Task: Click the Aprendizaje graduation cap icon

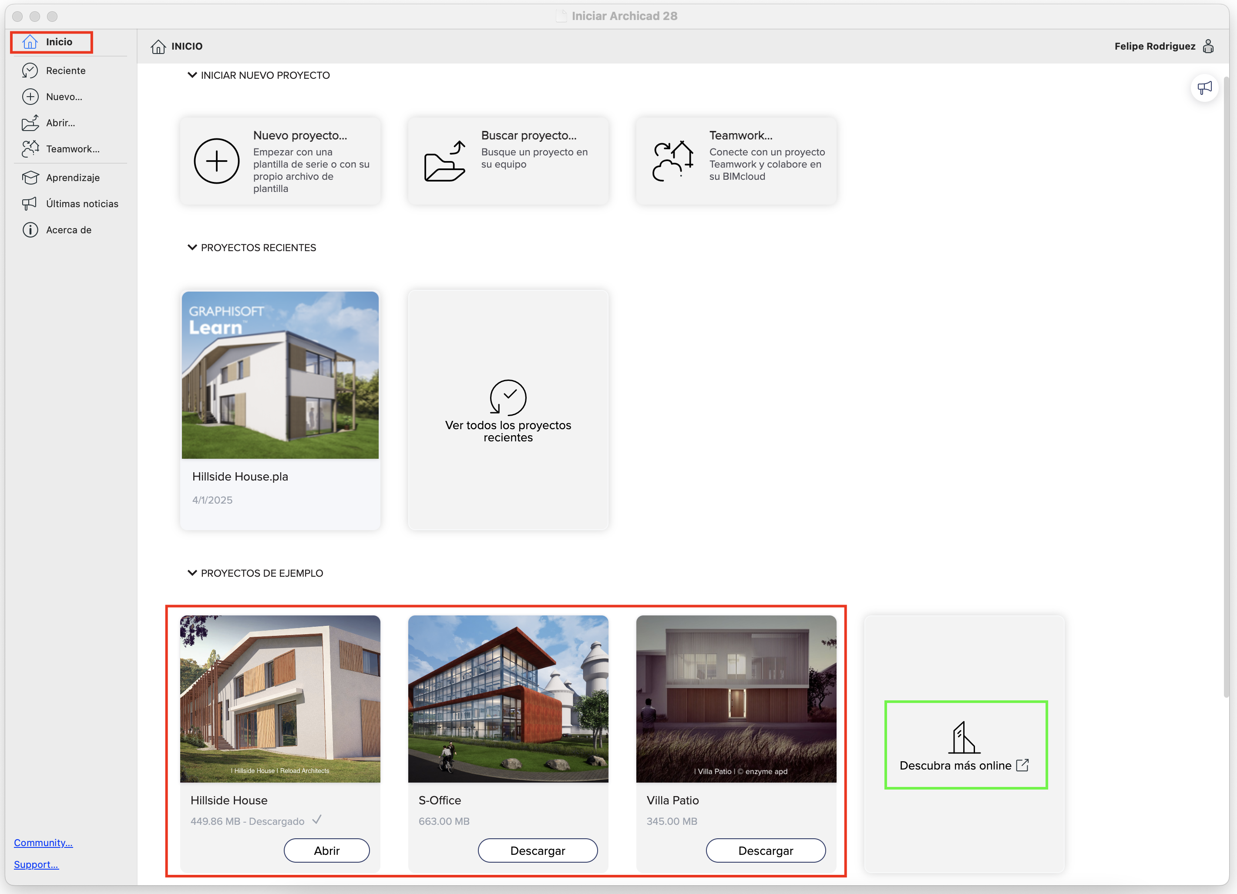Action: click(30, 177)
